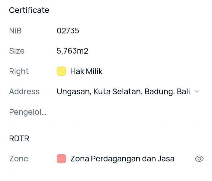Viewport: 212px width, 181px height.
Task: Click the Address field label
Action: coord(24,92)
